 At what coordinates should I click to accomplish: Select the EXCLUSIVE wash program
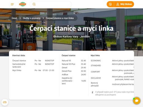point(96,78)
